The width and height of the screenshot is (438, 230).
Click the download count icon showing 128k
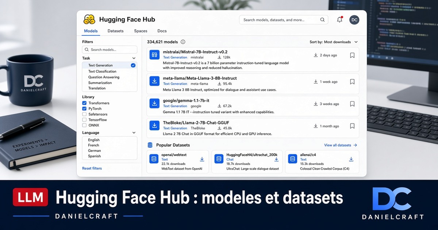tap(219, 57)
